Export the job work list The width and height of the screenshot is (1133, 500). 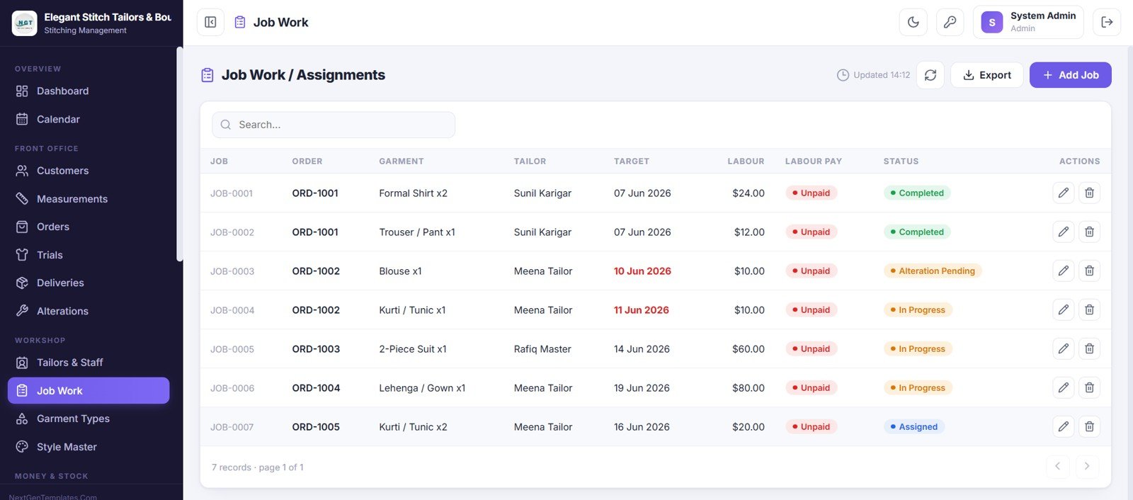(986, 75)
